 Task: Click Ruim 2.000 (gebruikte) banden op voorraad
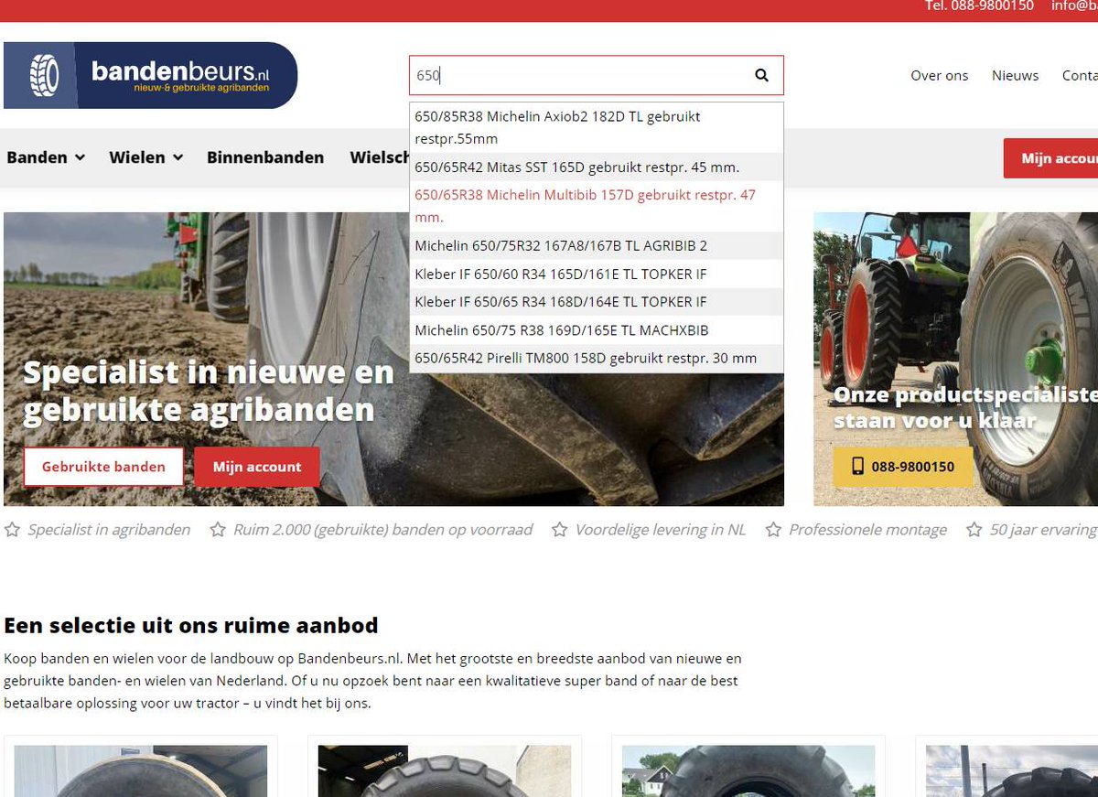tap(382, 530)
